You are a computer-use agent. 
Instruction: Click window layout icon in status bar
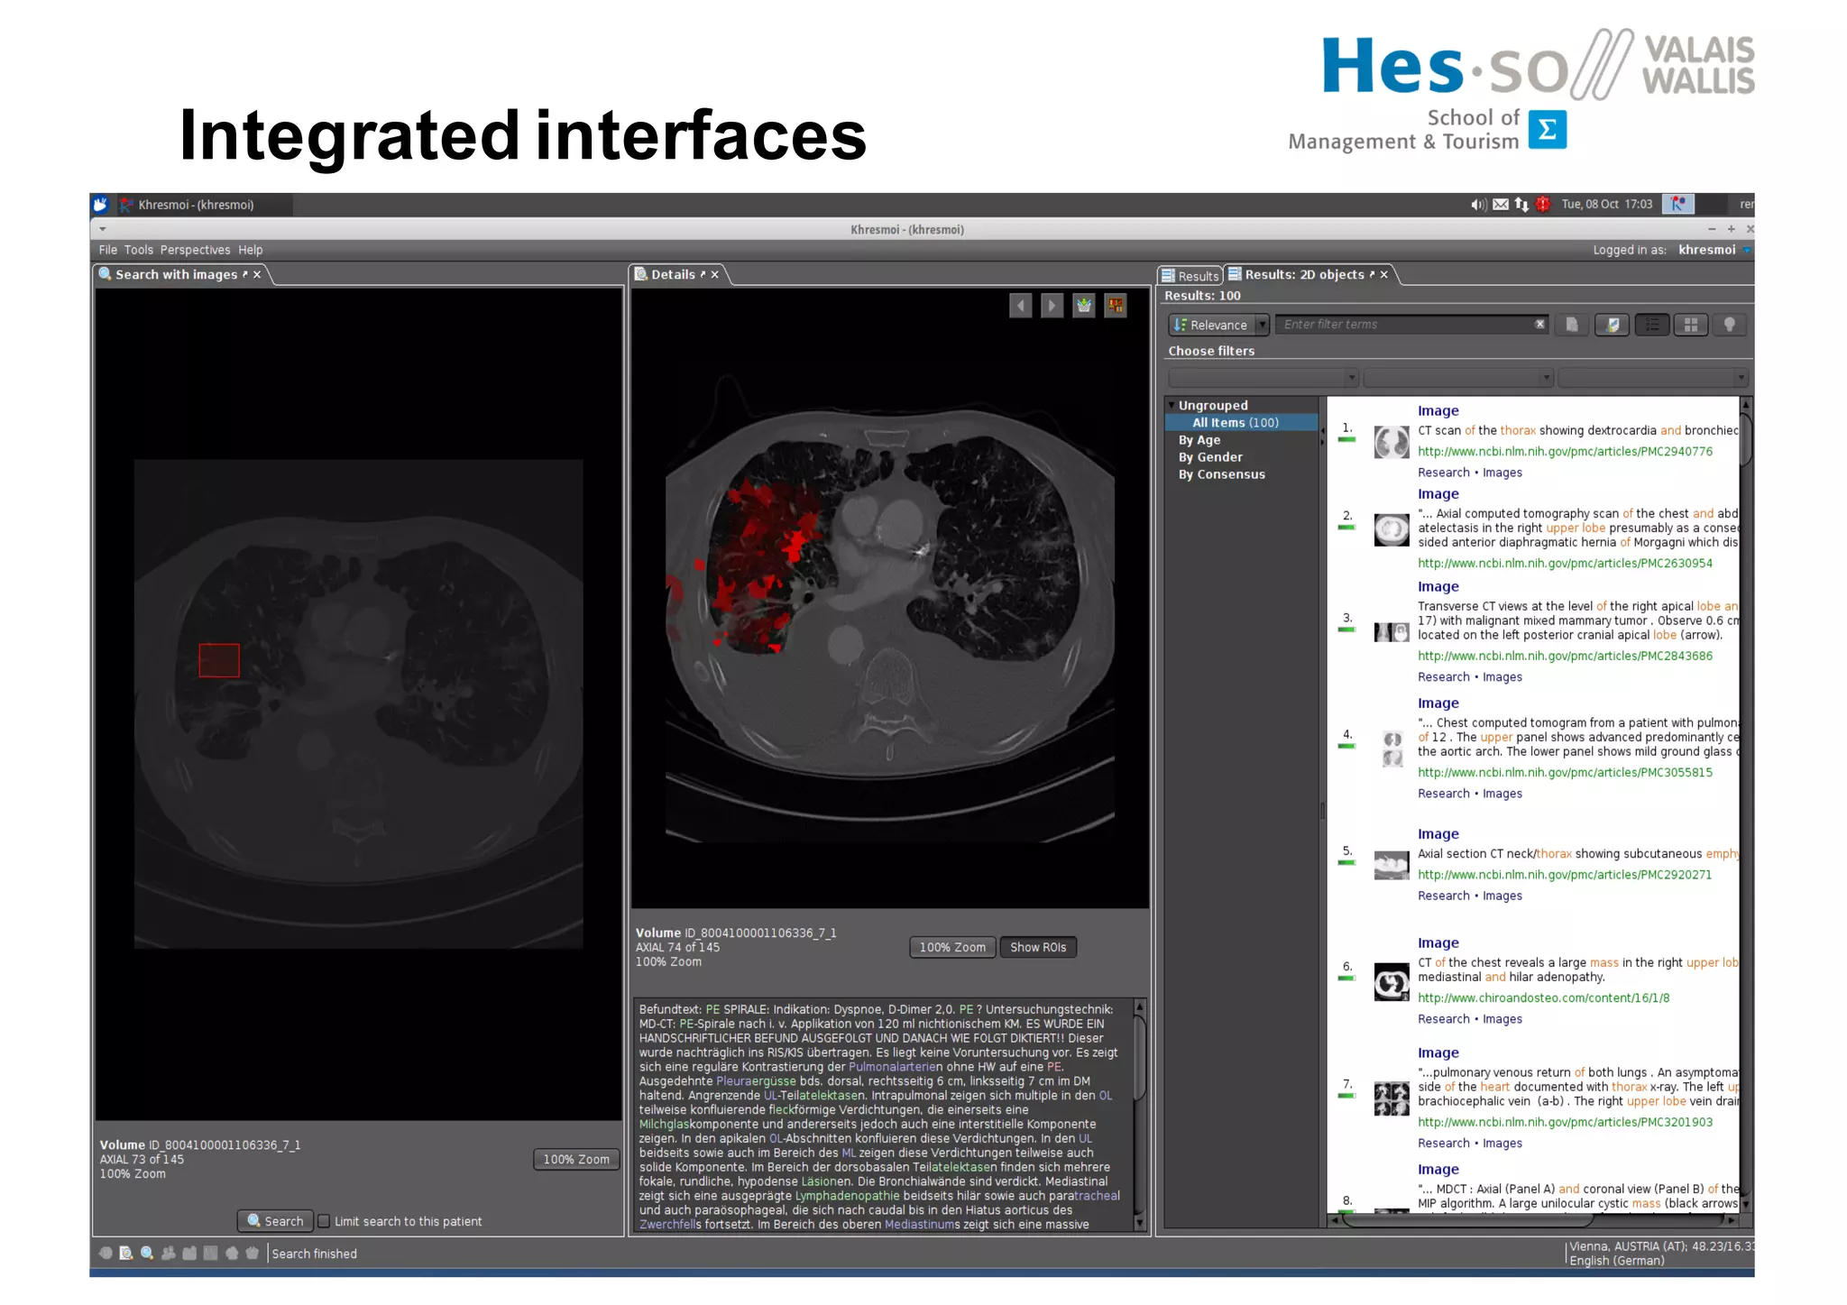tap(210, 1253)
